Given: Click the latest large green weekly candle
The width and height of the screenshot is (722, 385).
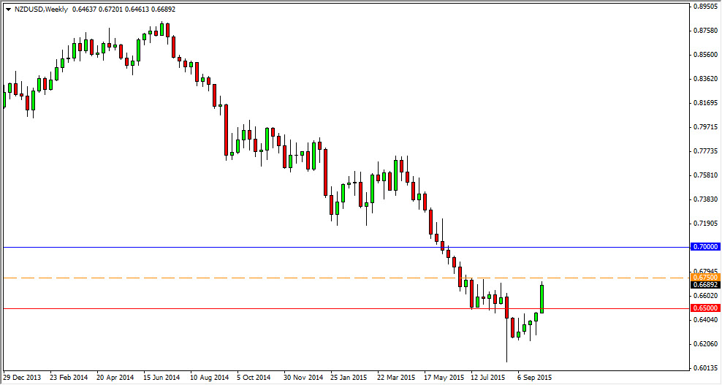Looking at the screenshot, I should (x=542, y=297).
